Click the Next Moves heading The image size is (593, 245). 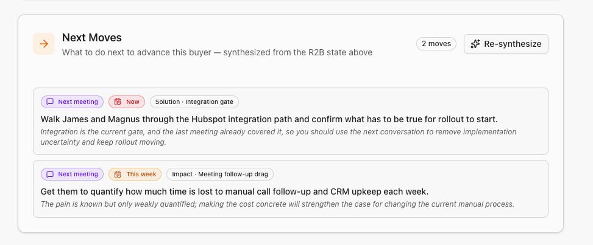(92, 38)
